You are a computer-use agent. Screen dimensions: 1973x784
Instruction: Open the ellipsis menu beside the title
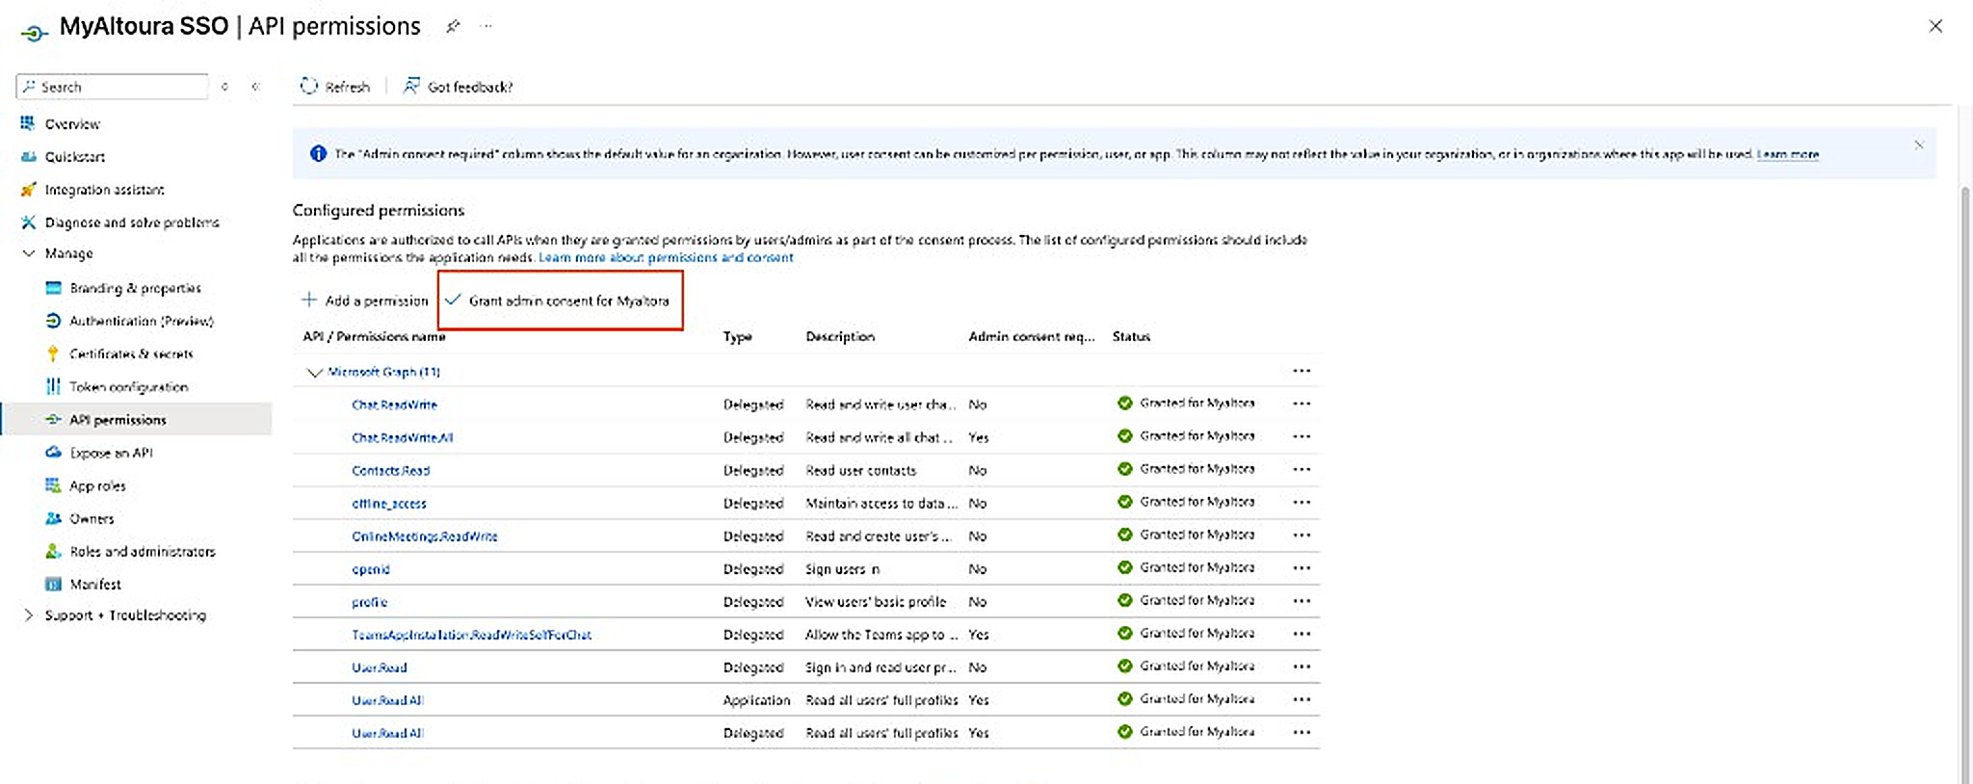click(x=487, y=26)
